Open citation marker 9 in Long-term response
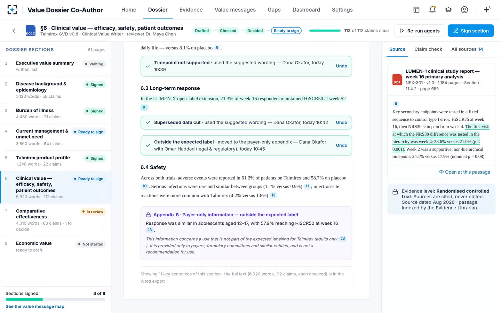This screenshot has height=313, width=501. click(x=144, y=107)
